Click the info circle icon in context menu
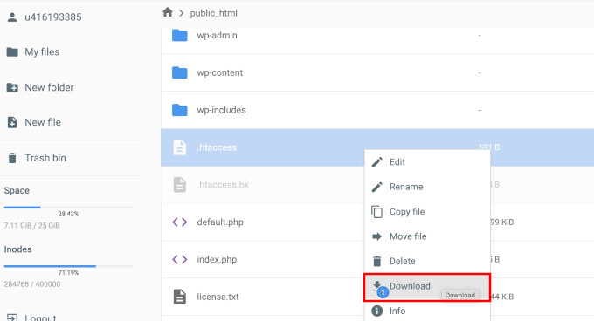 click(377, 311)
